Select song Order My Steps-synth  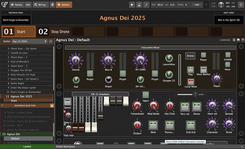(27, 88)
